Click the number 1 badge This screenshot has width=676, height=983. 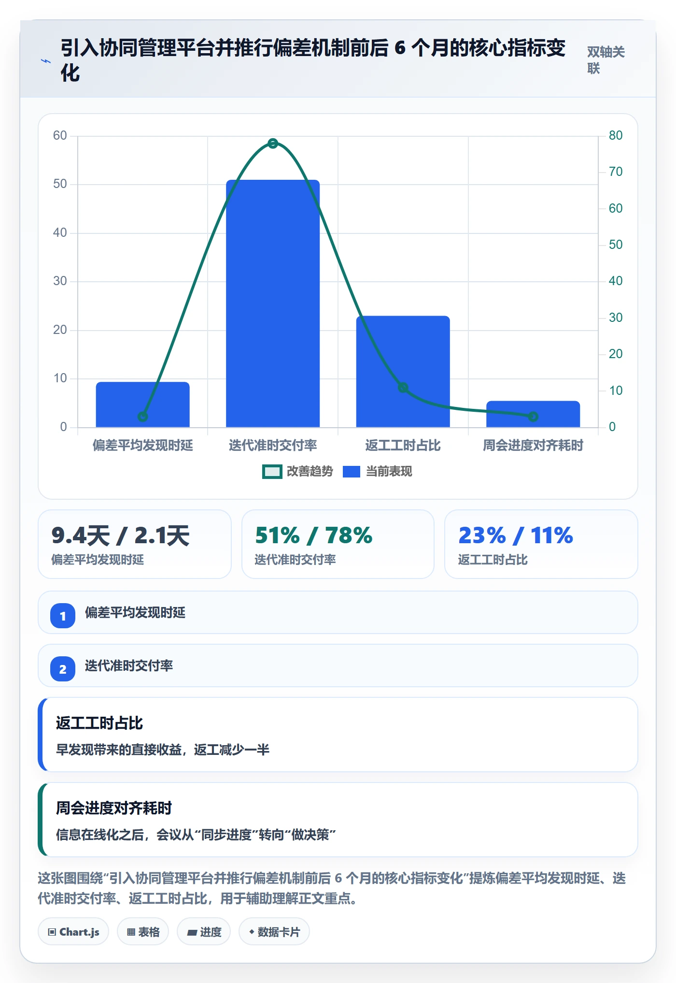[x=63, y=616]
